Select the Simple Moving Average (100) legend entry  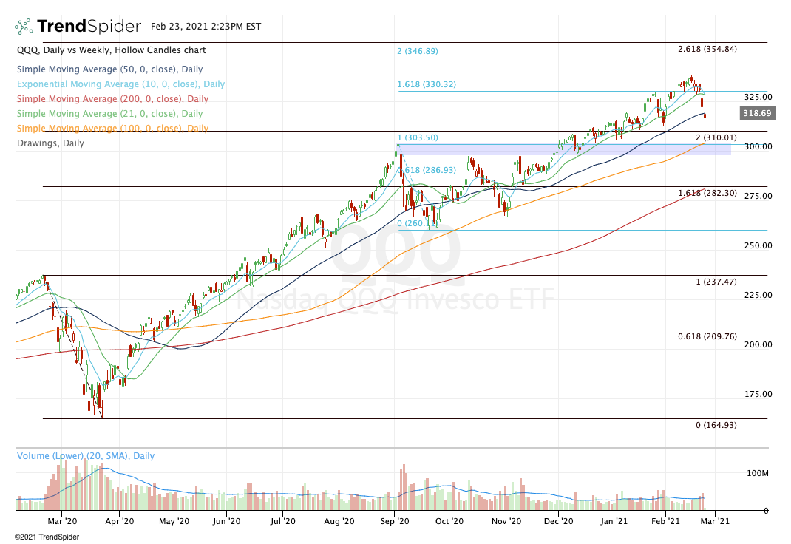pyautogui.click(x=112, y=128)
